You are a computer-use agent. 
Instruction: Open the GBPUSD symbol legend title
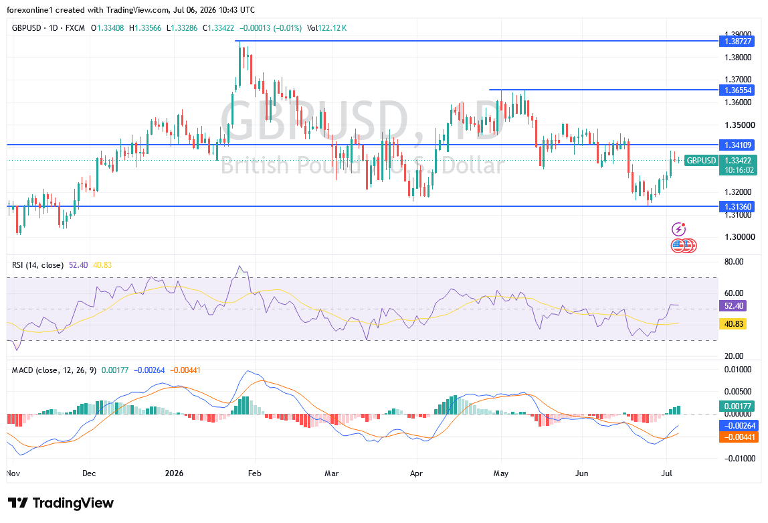pos(48,28)
